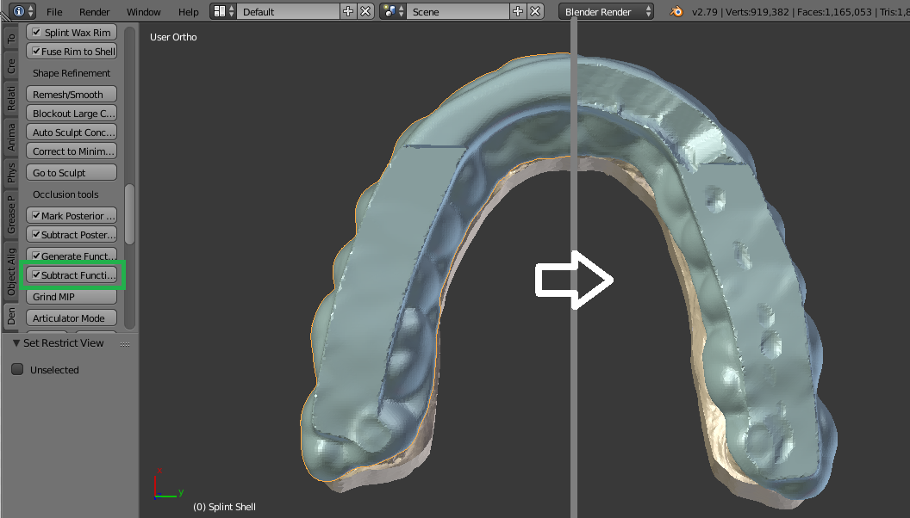Click the Remesh/Smooth button
Viewport: 910px width, 518px height.
pos(72,94)
